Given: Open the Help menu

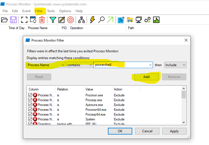Looking at the screenshot, I should (x=79, y=11).
